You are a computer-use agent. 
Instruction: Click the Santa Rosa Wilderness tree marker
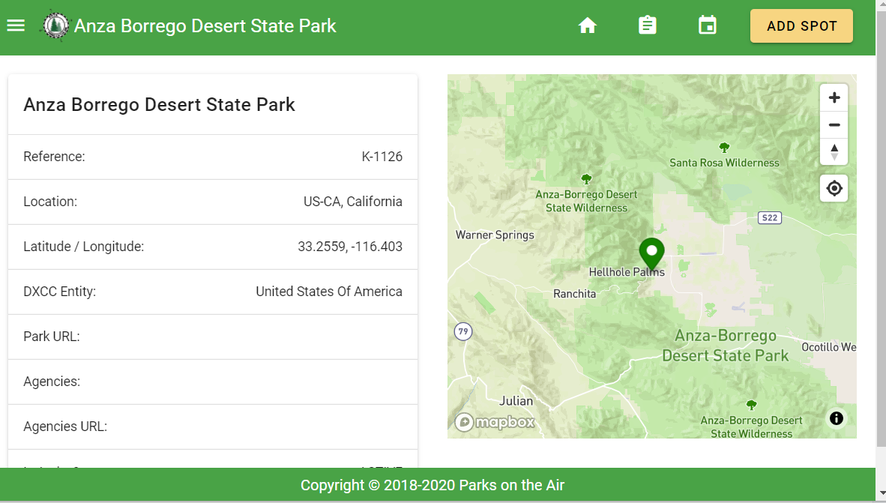click(x=724, y=148)
